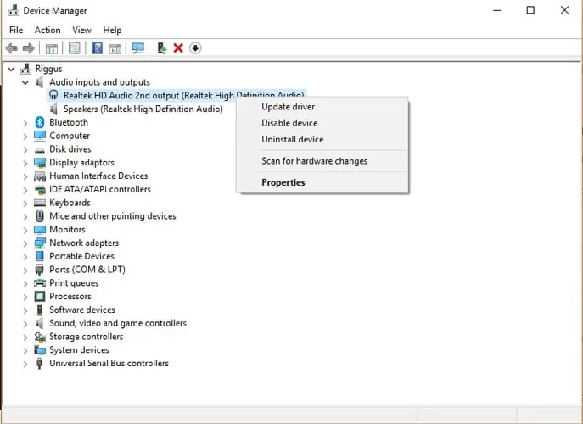Select the Disk drives label
The width and height of the screenshot is (583, 424).
(70, 149)
